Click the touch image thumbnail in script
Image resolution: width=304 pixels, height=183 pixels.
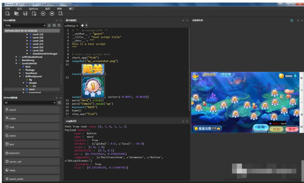[x=93, y=69]
